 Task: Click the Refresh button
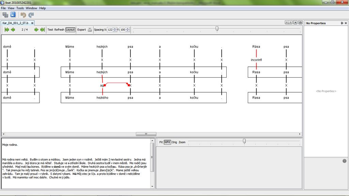[x=59, y=30]
